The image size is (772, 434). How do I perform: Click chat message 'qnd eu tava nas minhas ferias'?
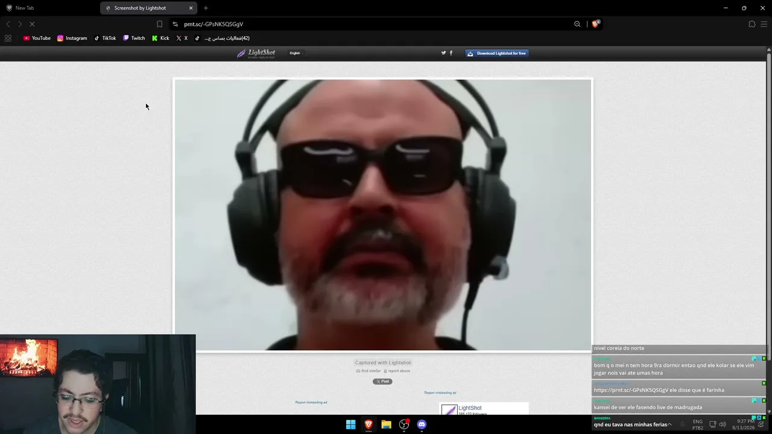tap(630, 424)
